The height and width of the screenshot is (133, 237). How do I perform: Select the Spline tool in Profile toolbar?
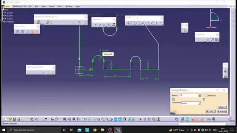(142, 23)
